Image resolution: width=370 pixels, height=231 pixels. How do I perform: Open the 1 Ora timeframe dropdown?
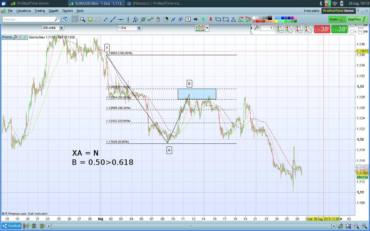[x=129, y=28]
